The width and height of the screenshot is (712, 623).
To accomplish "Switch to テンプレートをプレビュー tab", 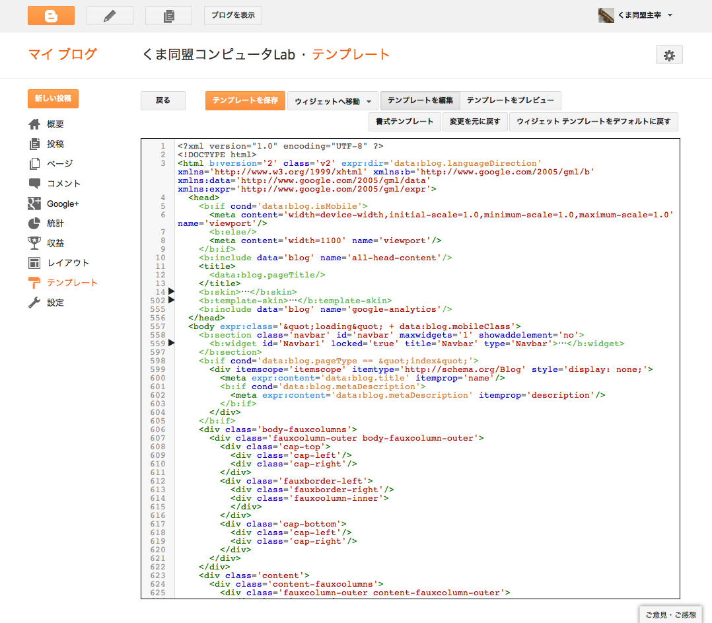I will coord(511,100).
